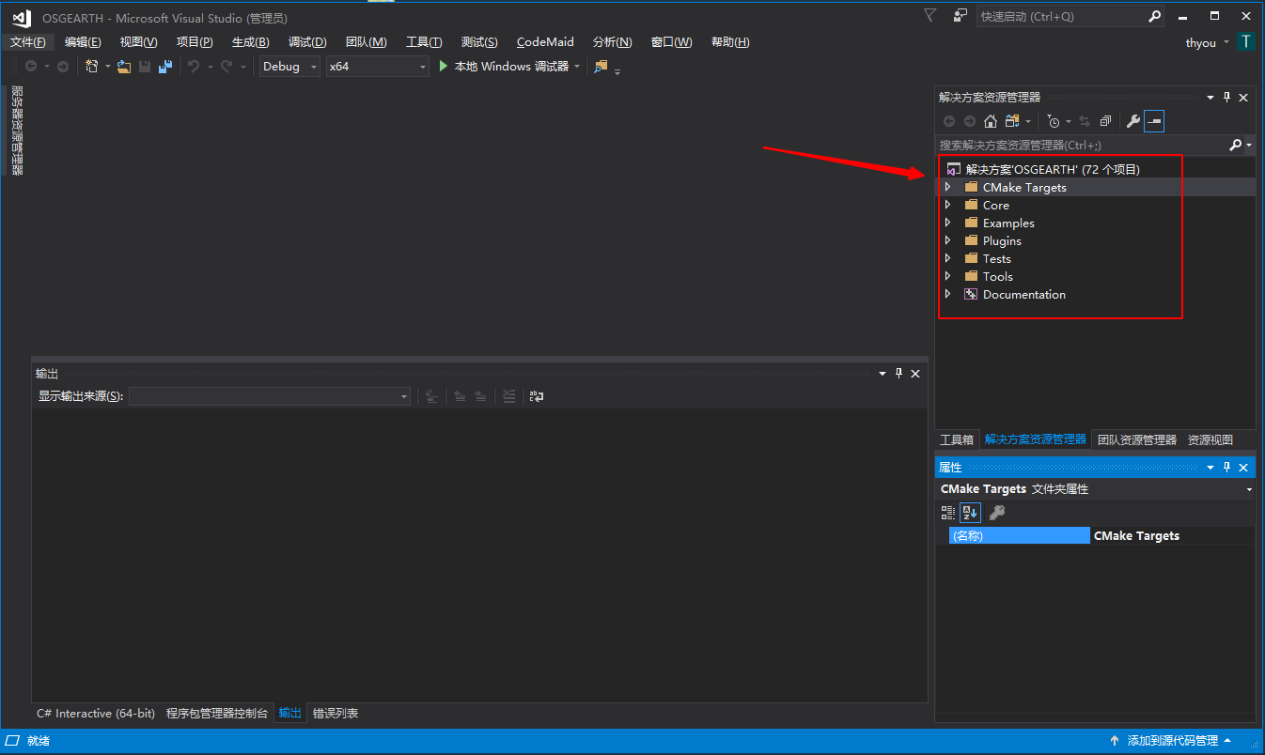Click the Save All toolbar icon

click(165, 67)
